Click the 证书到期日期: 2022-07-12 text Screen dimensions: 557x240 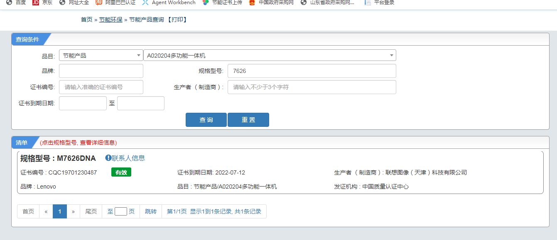[211, 172]
